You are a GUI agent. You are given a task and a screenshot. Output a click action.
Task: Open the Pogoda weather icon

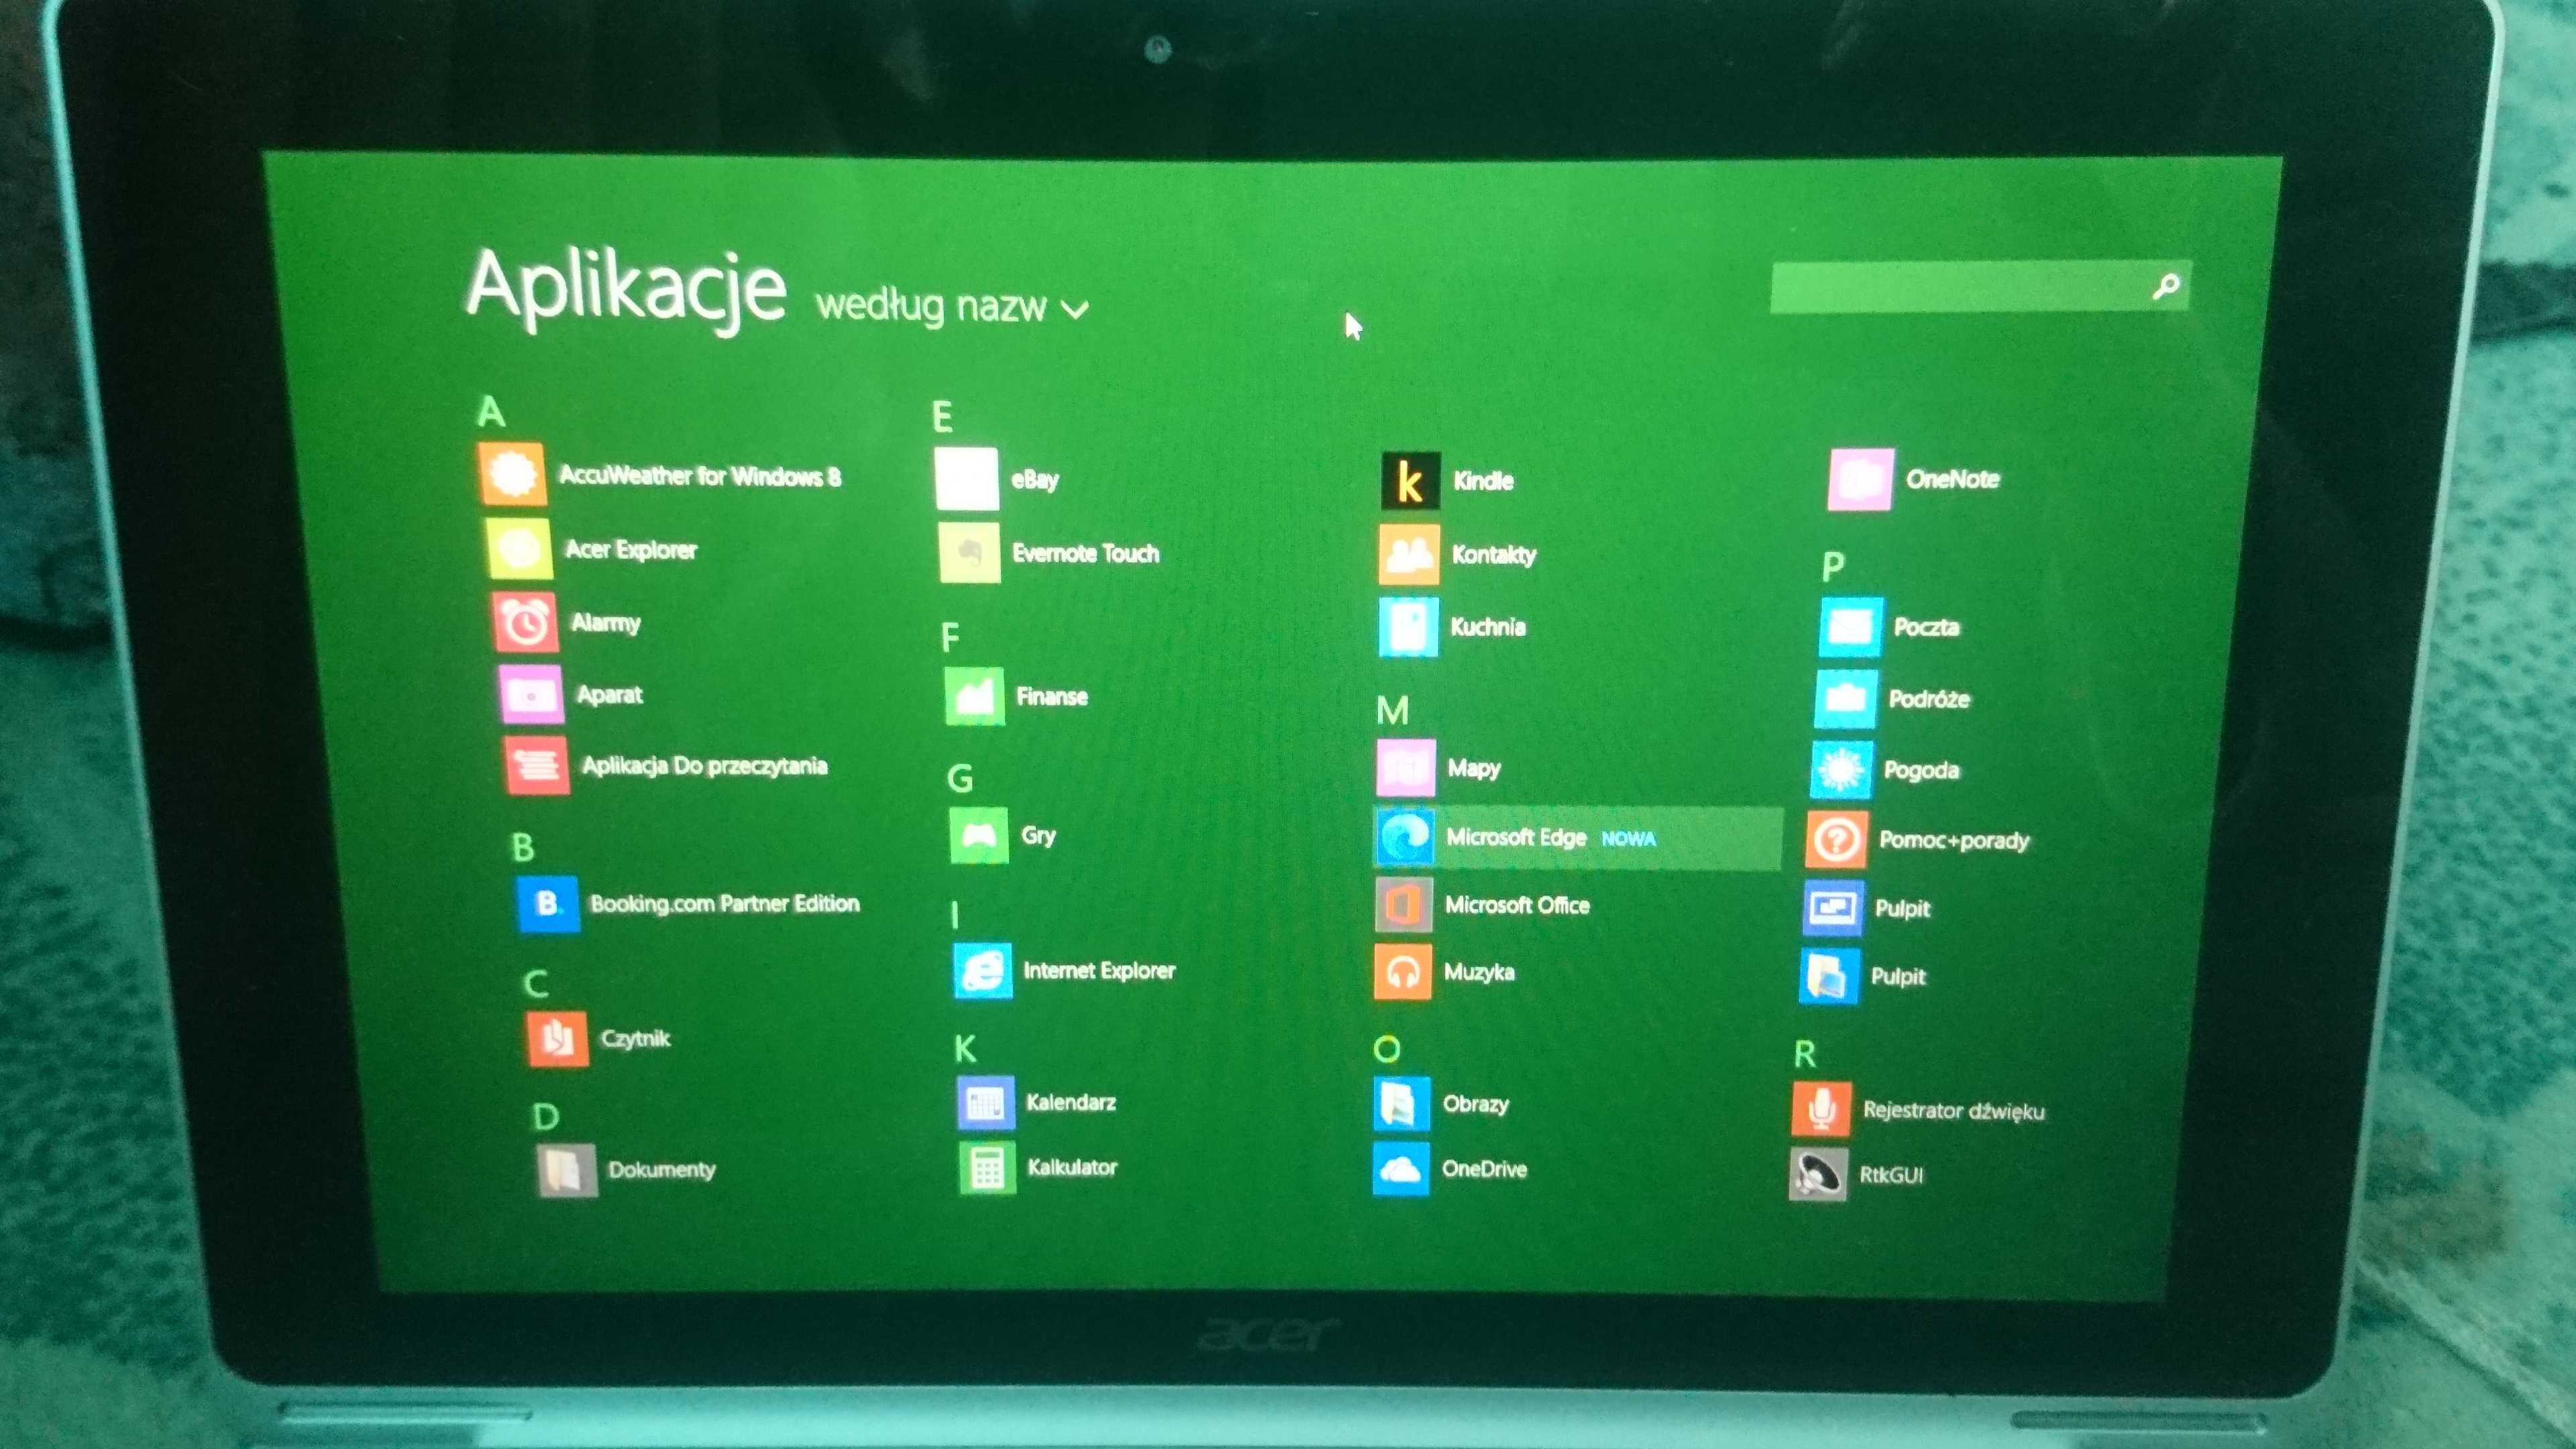(x=1841, y=769)
